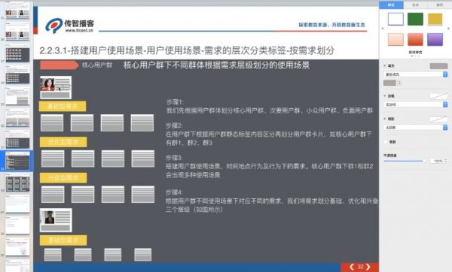Image resolution: width=452 pixels, height=272 pixels.
Task: Select 基础型需求 label under woman's card
Action: click(63, 106)
